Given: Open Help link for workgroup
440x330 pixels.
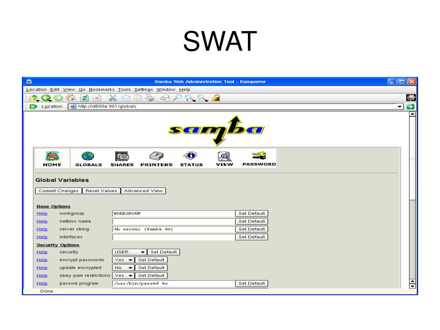Looking at the screenshot, I should pos(42,214).
